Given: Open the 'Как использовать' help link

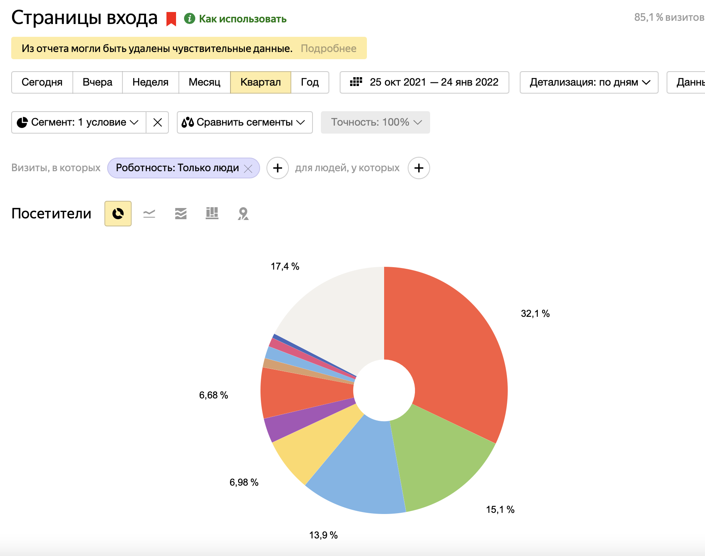Looking at the screenshot, I should (242, 19).
